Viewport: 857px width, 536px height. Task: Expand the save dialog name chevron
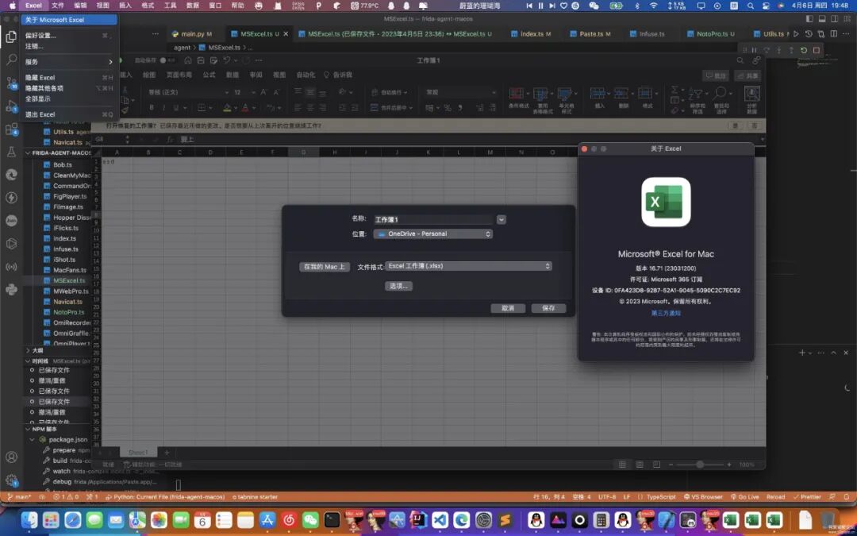(502, 219)
